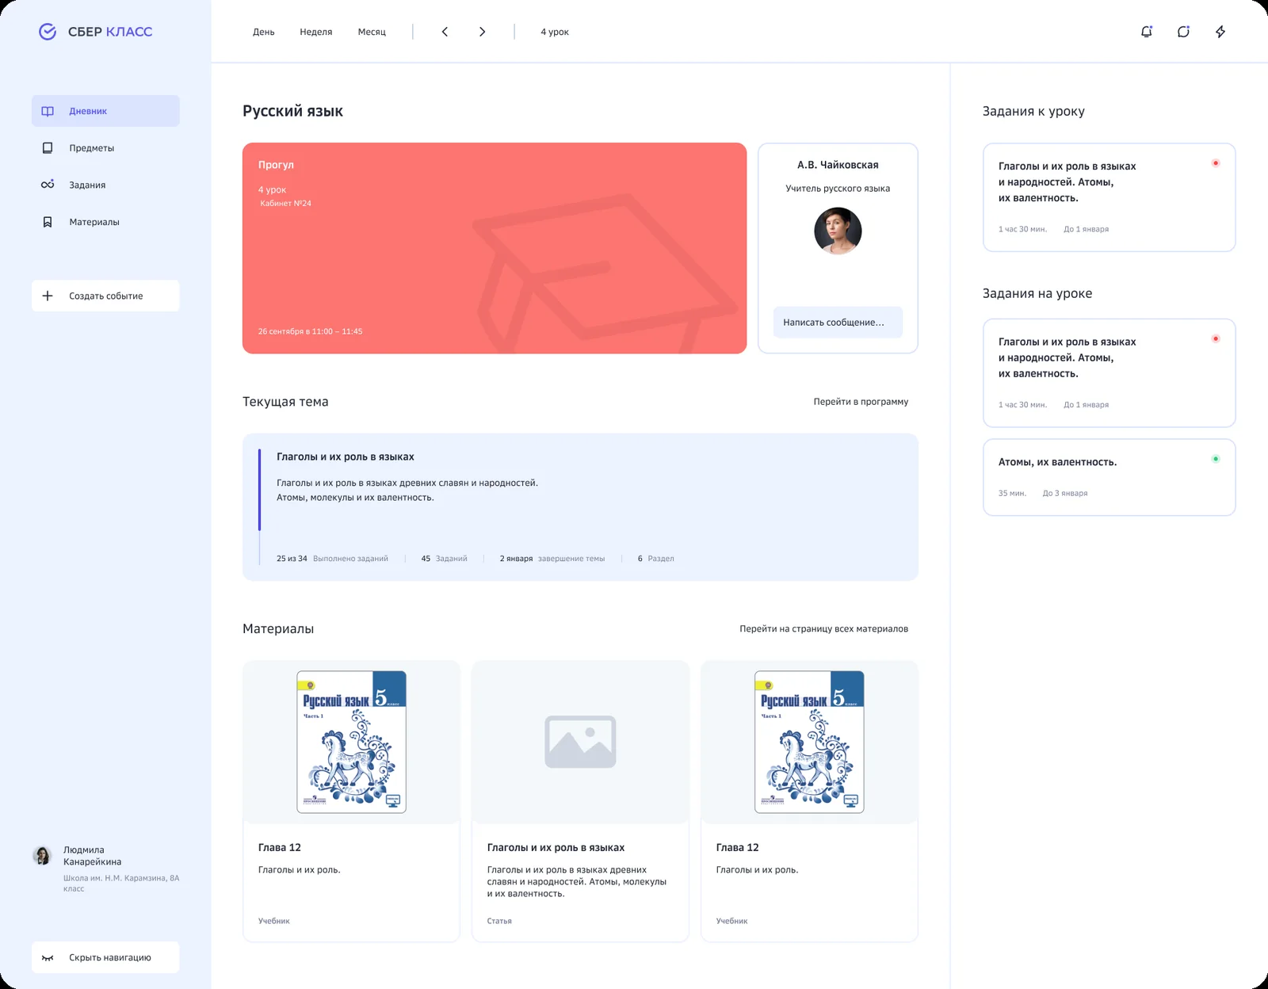Open the Материалы sidebar item
The height and width of the screenshot is (989, 1268).
105,222
